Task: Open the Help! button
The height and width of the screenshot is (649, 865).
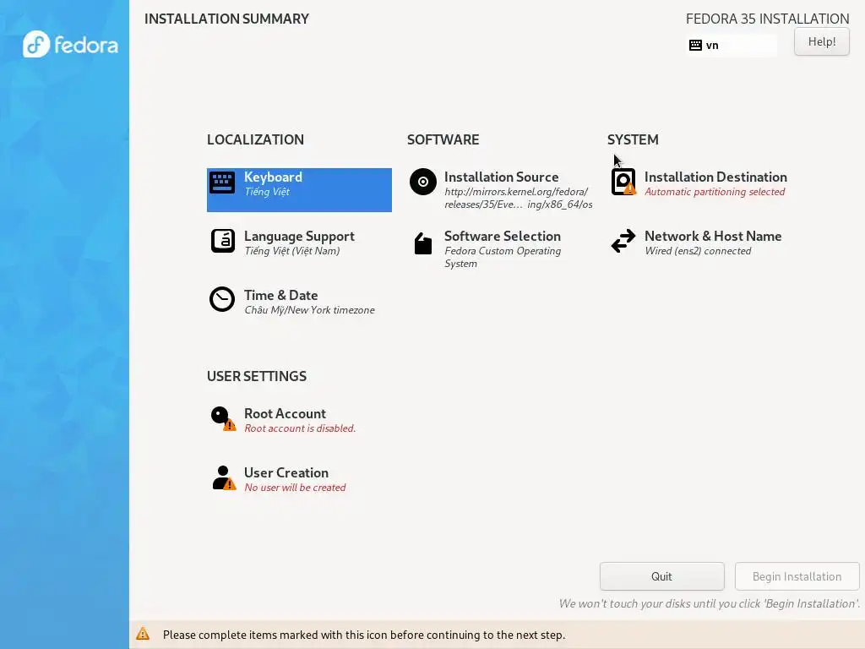Action: (x=821, y=42)
